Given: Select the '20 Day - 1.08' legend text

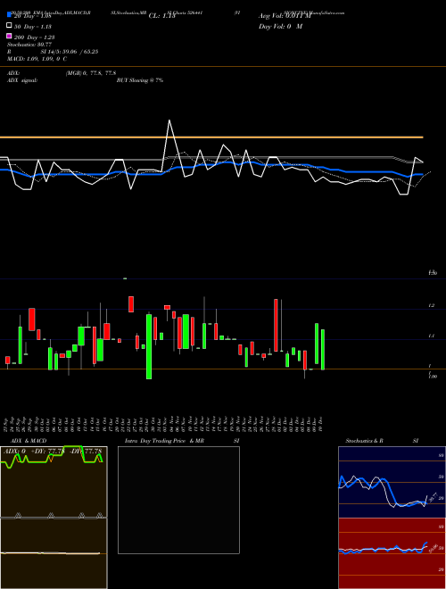Looking at the screenshot, I should click(x=32, y=16).
